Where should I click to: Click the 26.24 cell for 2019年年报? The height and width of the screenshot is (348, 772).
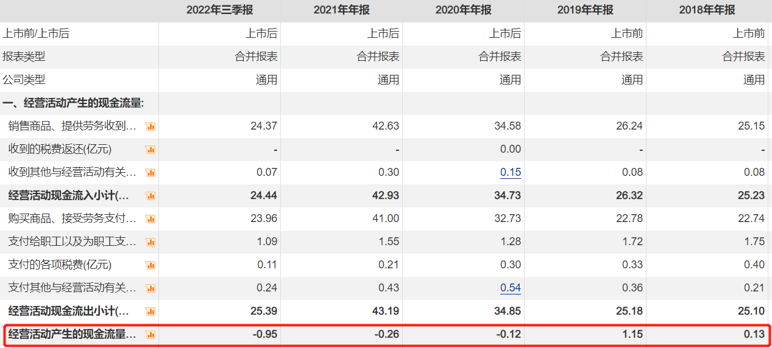629,126
